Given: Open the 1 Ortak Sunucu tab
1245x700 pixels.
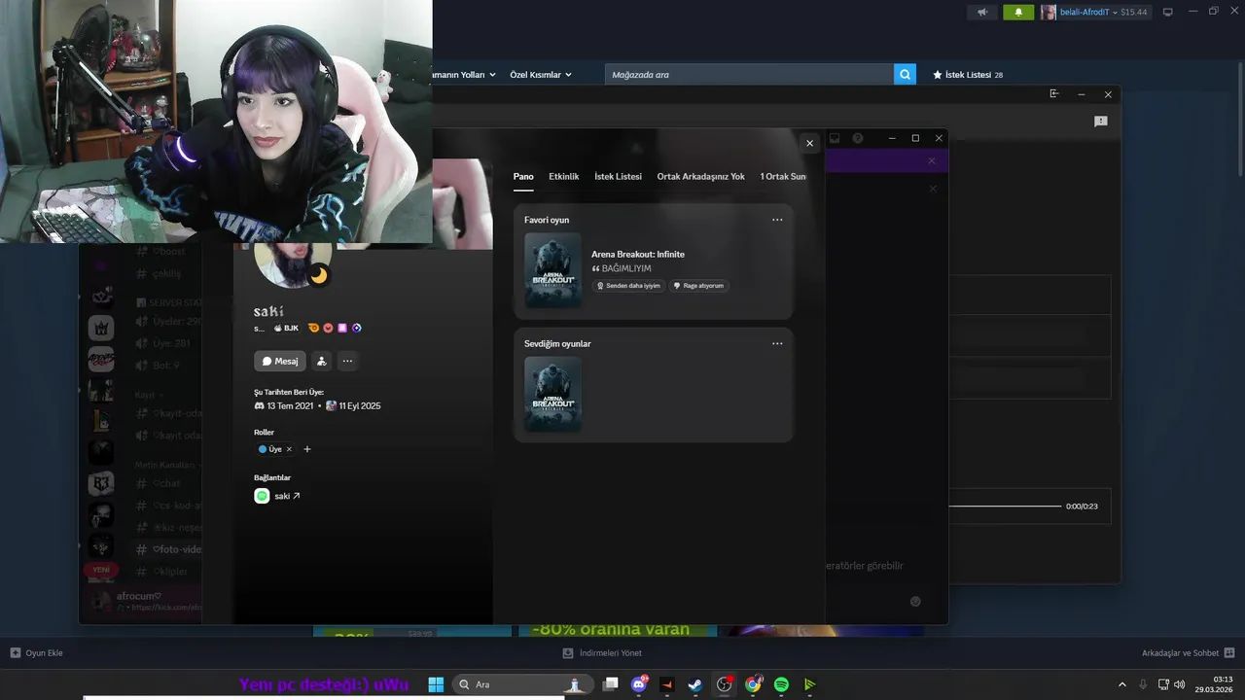Looking at the screenshot, I should 784,177.
